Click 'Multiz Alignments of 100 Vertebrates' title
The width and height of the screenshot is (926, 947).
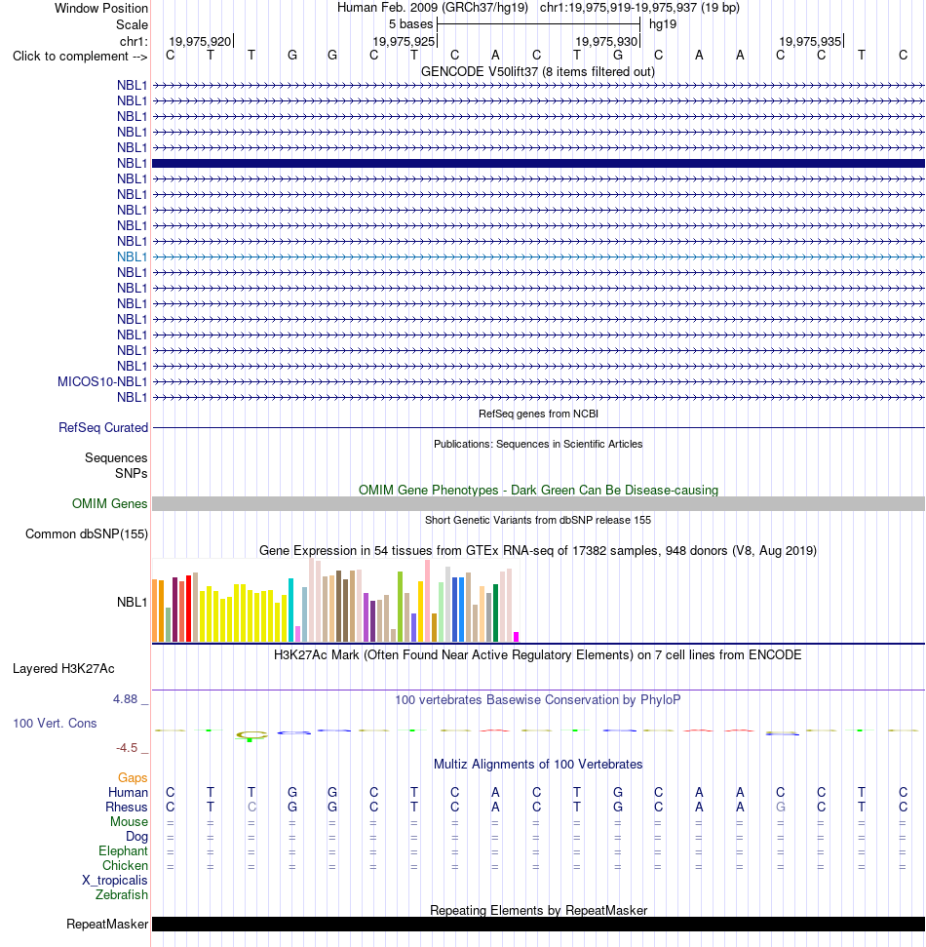tap(538, 764)
